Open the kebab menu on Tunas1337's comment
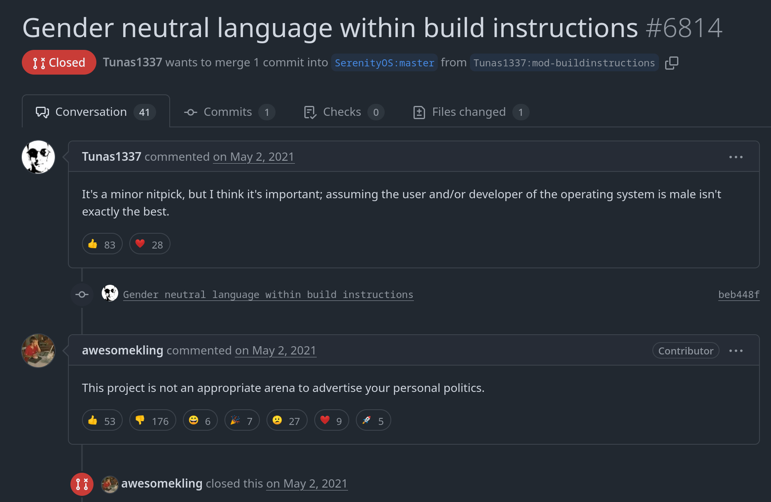This screenshot has width=771, height=502. [736, 157]
